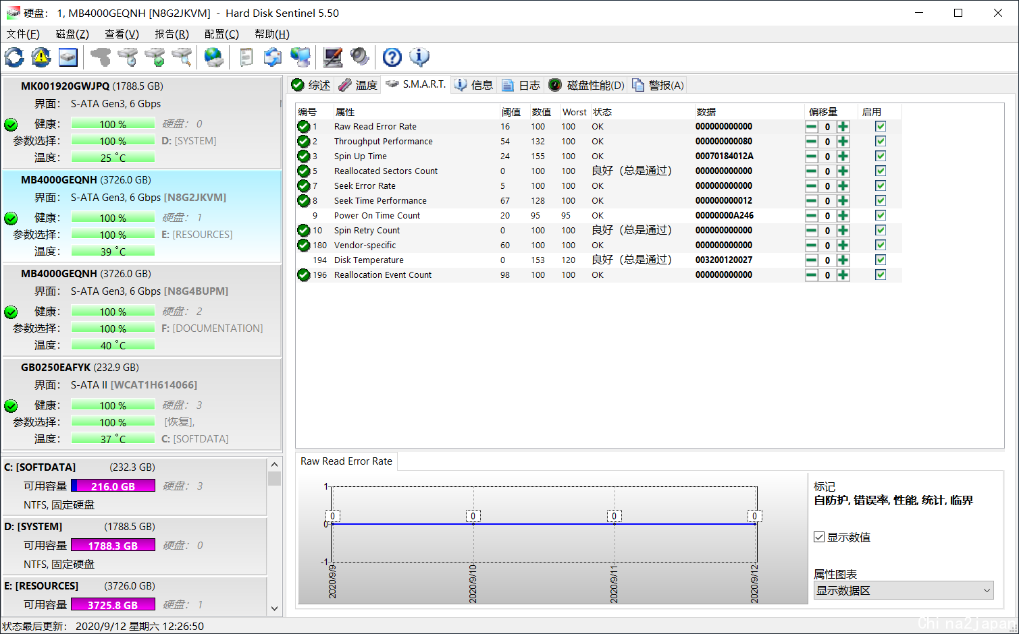Click the globe with monitor icon
Viewport: 1019px width, 634px height.
point(300,57)
